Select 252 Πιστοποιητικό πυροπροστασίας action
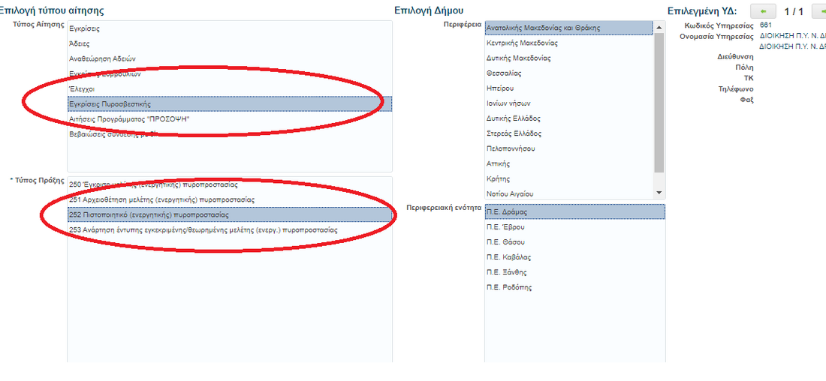826x381 pixels. (149, 214)
